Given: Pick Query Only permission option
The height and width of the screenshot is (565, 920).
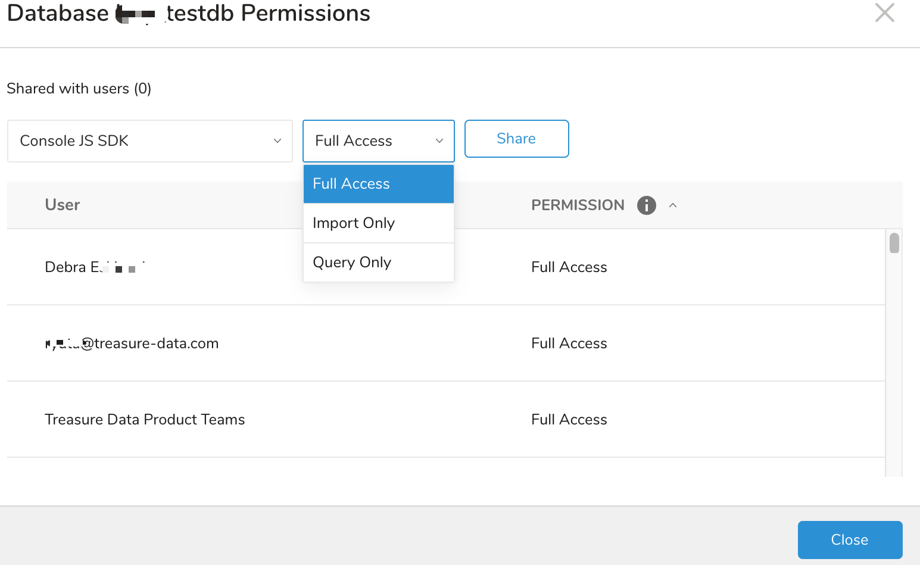Looking at the screenshot, I should coord(378,263).
